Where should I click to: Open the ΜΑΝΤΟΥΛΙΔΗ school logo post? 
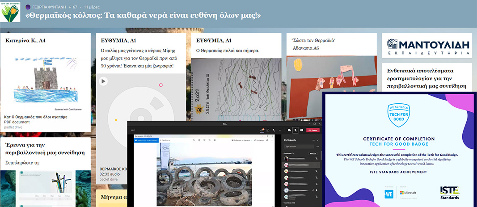point(428,46)
